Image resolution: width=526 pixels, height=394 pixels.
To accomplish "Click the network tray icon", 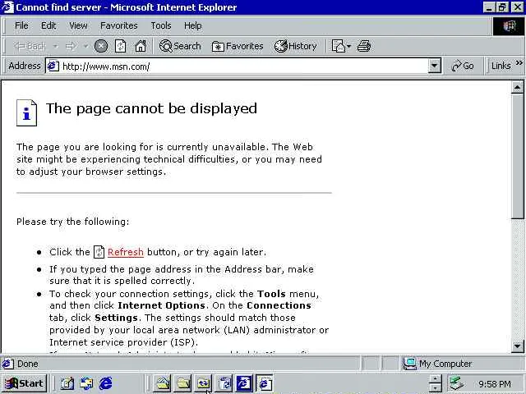I will (457, 383).
